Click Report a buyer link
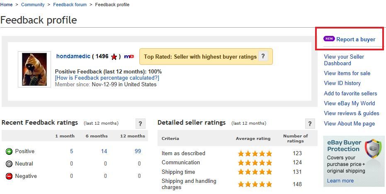The width and height of the screenshot is (386, 194). point(356,40)
